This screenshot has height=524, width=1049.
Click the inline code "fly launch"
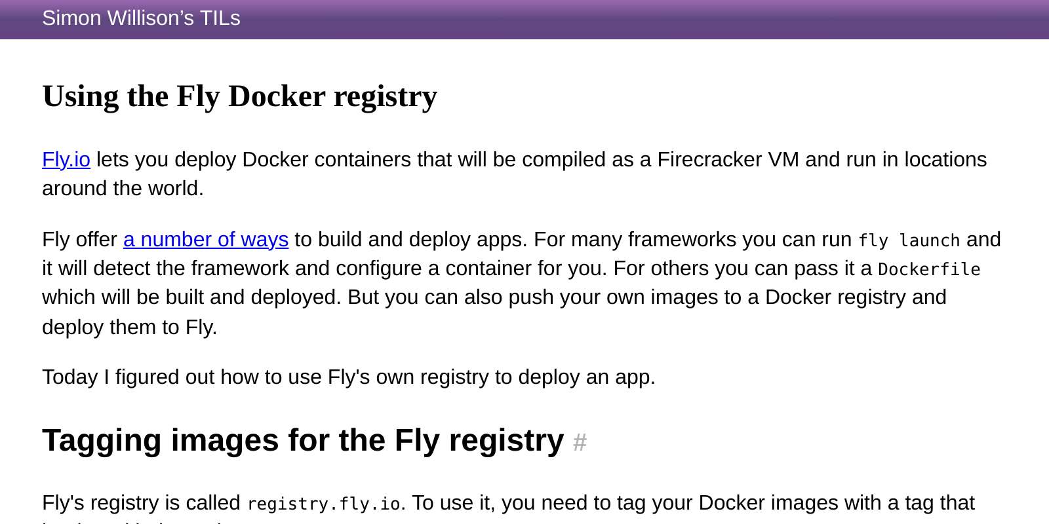tap(909, 240)
